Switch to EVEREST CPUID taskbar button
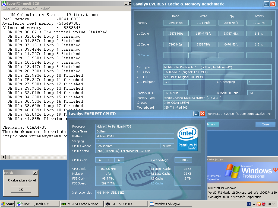This screenshot has height=208, width=278. tap(126, 204)
